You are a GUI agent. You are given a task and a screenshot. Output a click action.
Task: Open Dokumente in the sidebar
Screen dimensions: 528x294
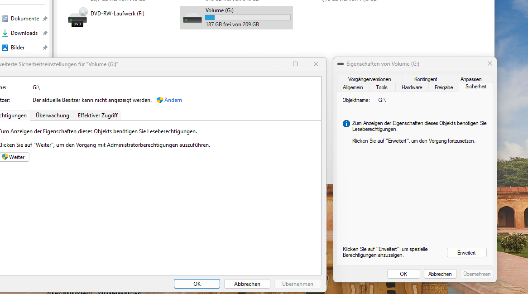[x=25, y=19]
